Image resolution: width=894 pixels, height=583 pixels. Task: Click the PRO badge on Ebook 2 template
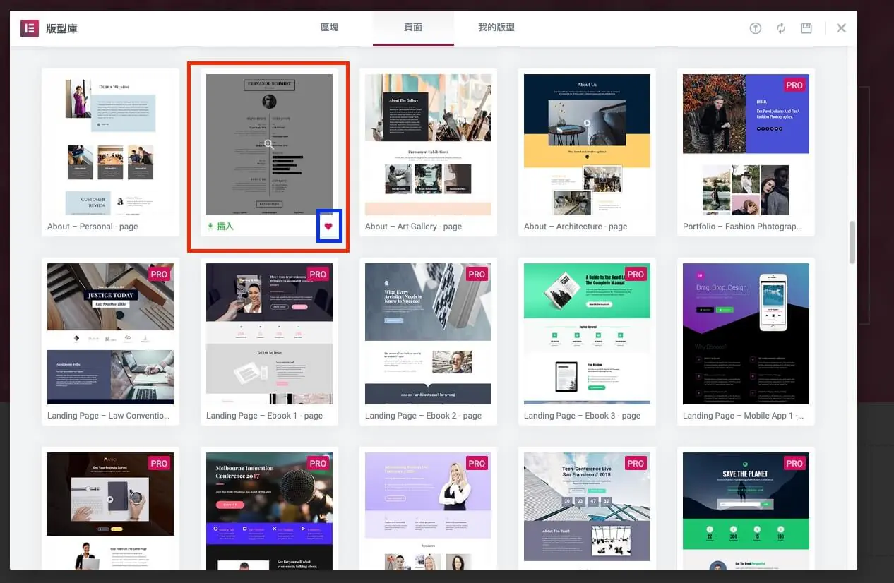pos(477,274)
